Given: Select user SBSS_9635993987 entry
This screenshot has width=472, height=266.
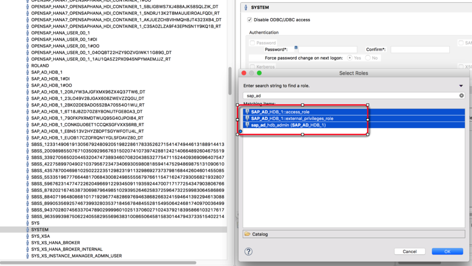Looking at the screenshot, I should point(127,217).
